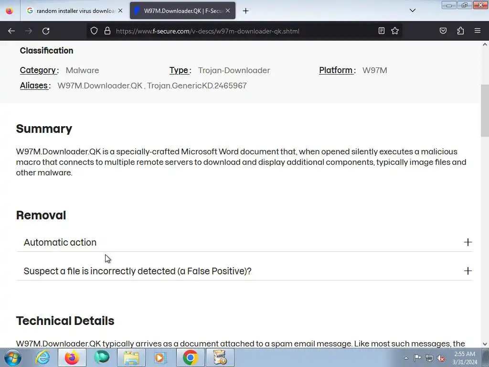List all tabs dropdown arrow
Screen dimensions: 489x367
click(x=413, y=11)
